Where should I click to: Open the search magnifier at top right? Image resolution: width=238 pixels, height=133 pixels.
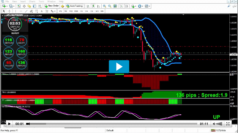229,6
